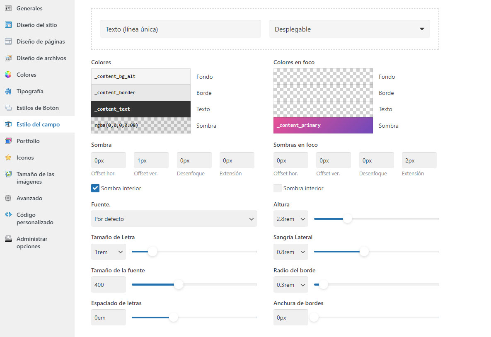Click the Iconos star icon

tap(8, 158)
